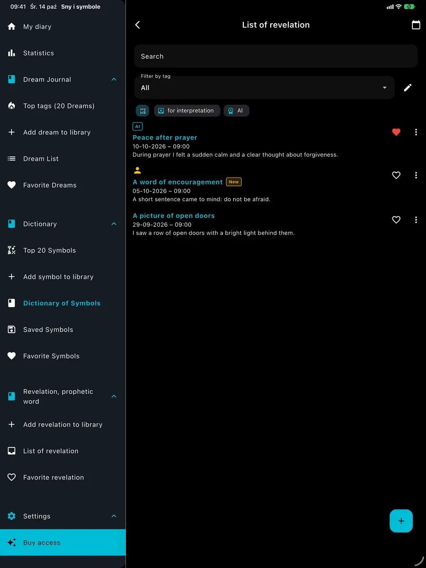Click the battery indicator in status bar
The height and width of the screenshot is (568, 426).
pyautogui.click(x=410, y=7)
